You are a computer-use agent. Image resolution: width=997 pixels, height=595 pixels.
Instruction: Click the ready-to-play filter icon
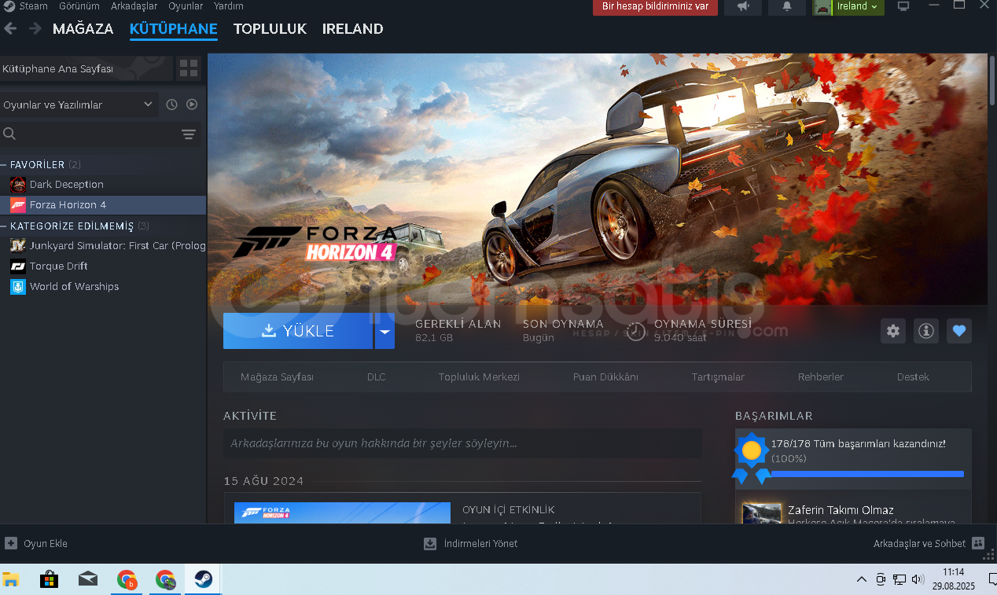(x=192, y=105)
